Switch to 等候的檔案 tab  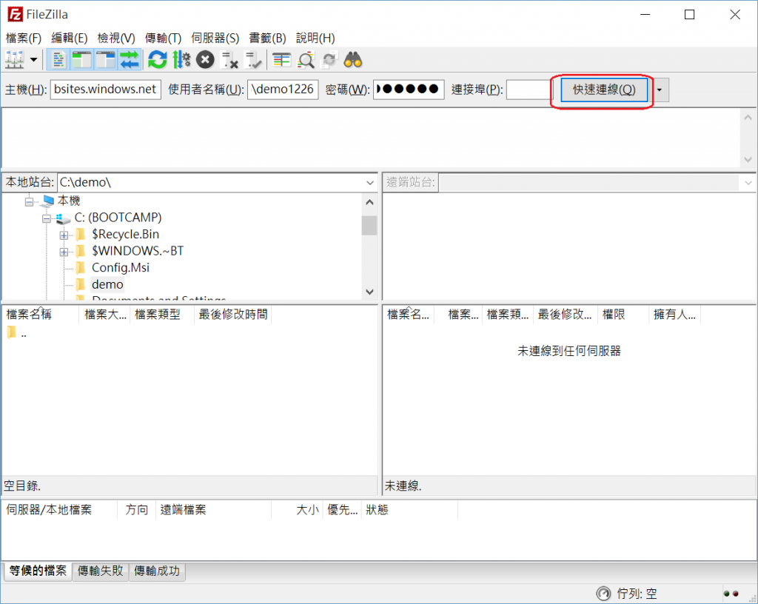coord(38,571)
